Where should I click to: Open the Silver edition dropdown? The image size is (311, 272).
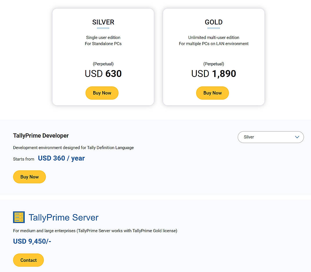(x=271, y=137)
